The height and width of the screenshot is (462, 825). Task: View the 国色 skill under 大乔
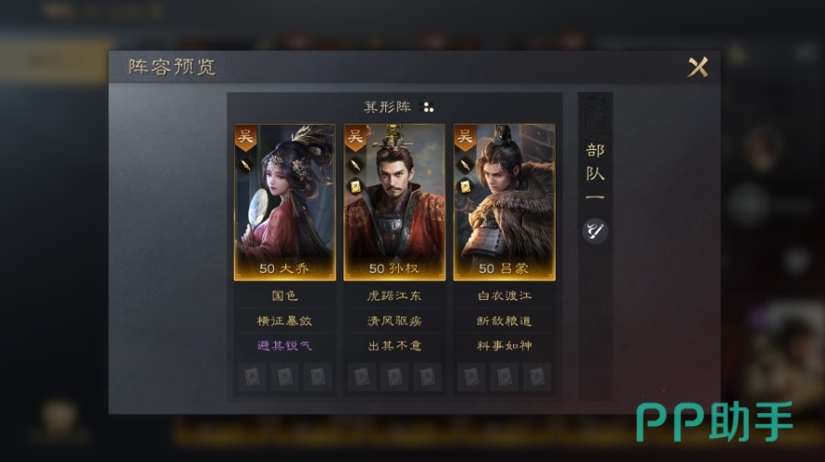point(284,295)
